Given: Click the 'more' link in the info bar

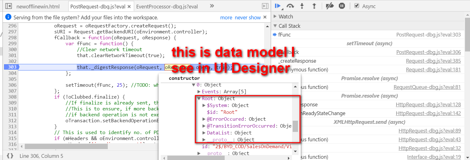Looking at the screenshot, I should click(226, 17).
